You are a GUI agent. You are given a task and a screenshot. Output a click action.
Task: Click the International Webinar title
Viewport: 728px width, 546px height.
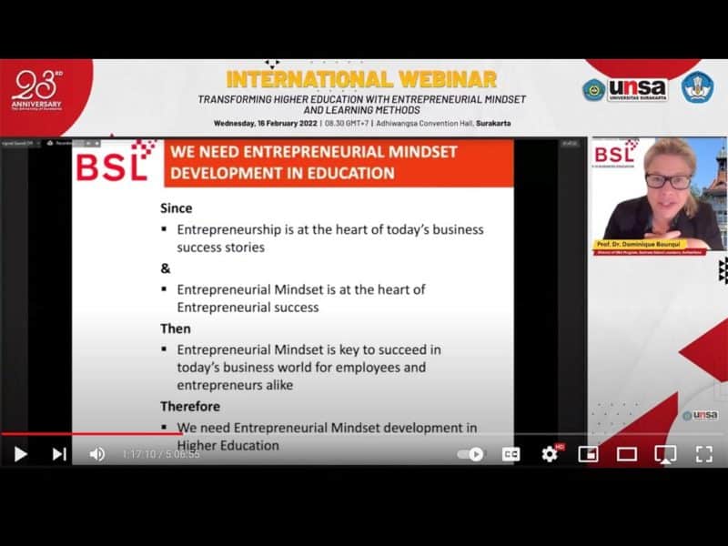[x=361, y=78]
